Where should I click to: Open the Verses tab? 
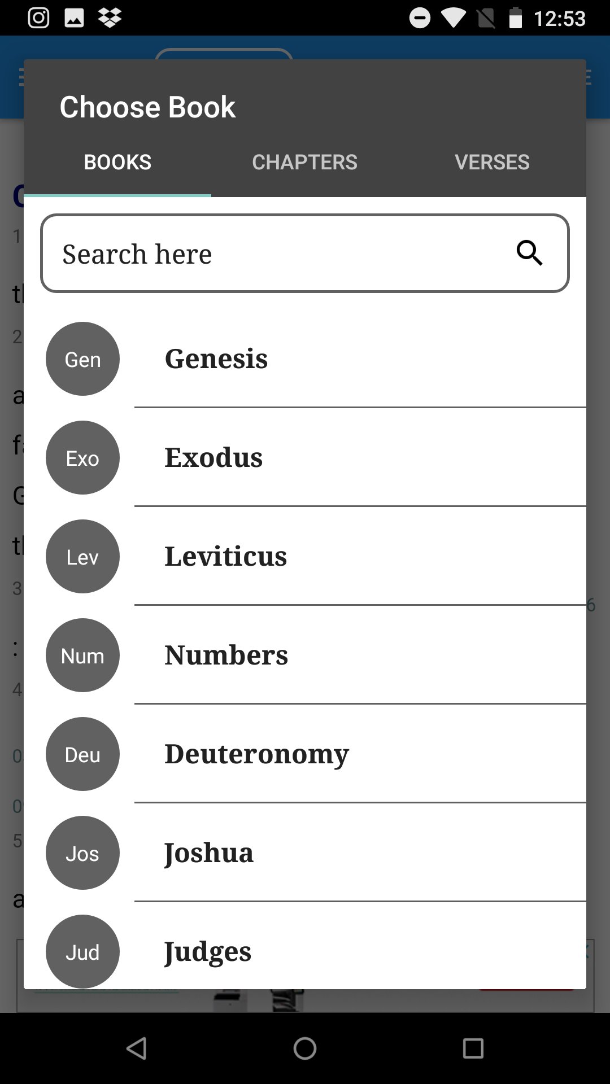click(x=492, y=162)
